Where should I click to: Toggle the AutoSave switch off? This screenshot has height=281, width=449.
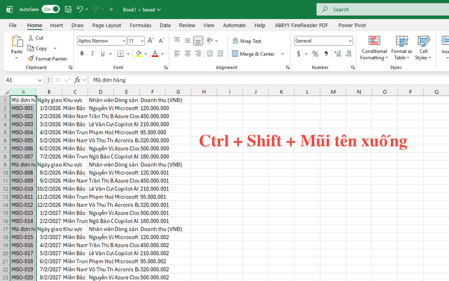(51, 9)
